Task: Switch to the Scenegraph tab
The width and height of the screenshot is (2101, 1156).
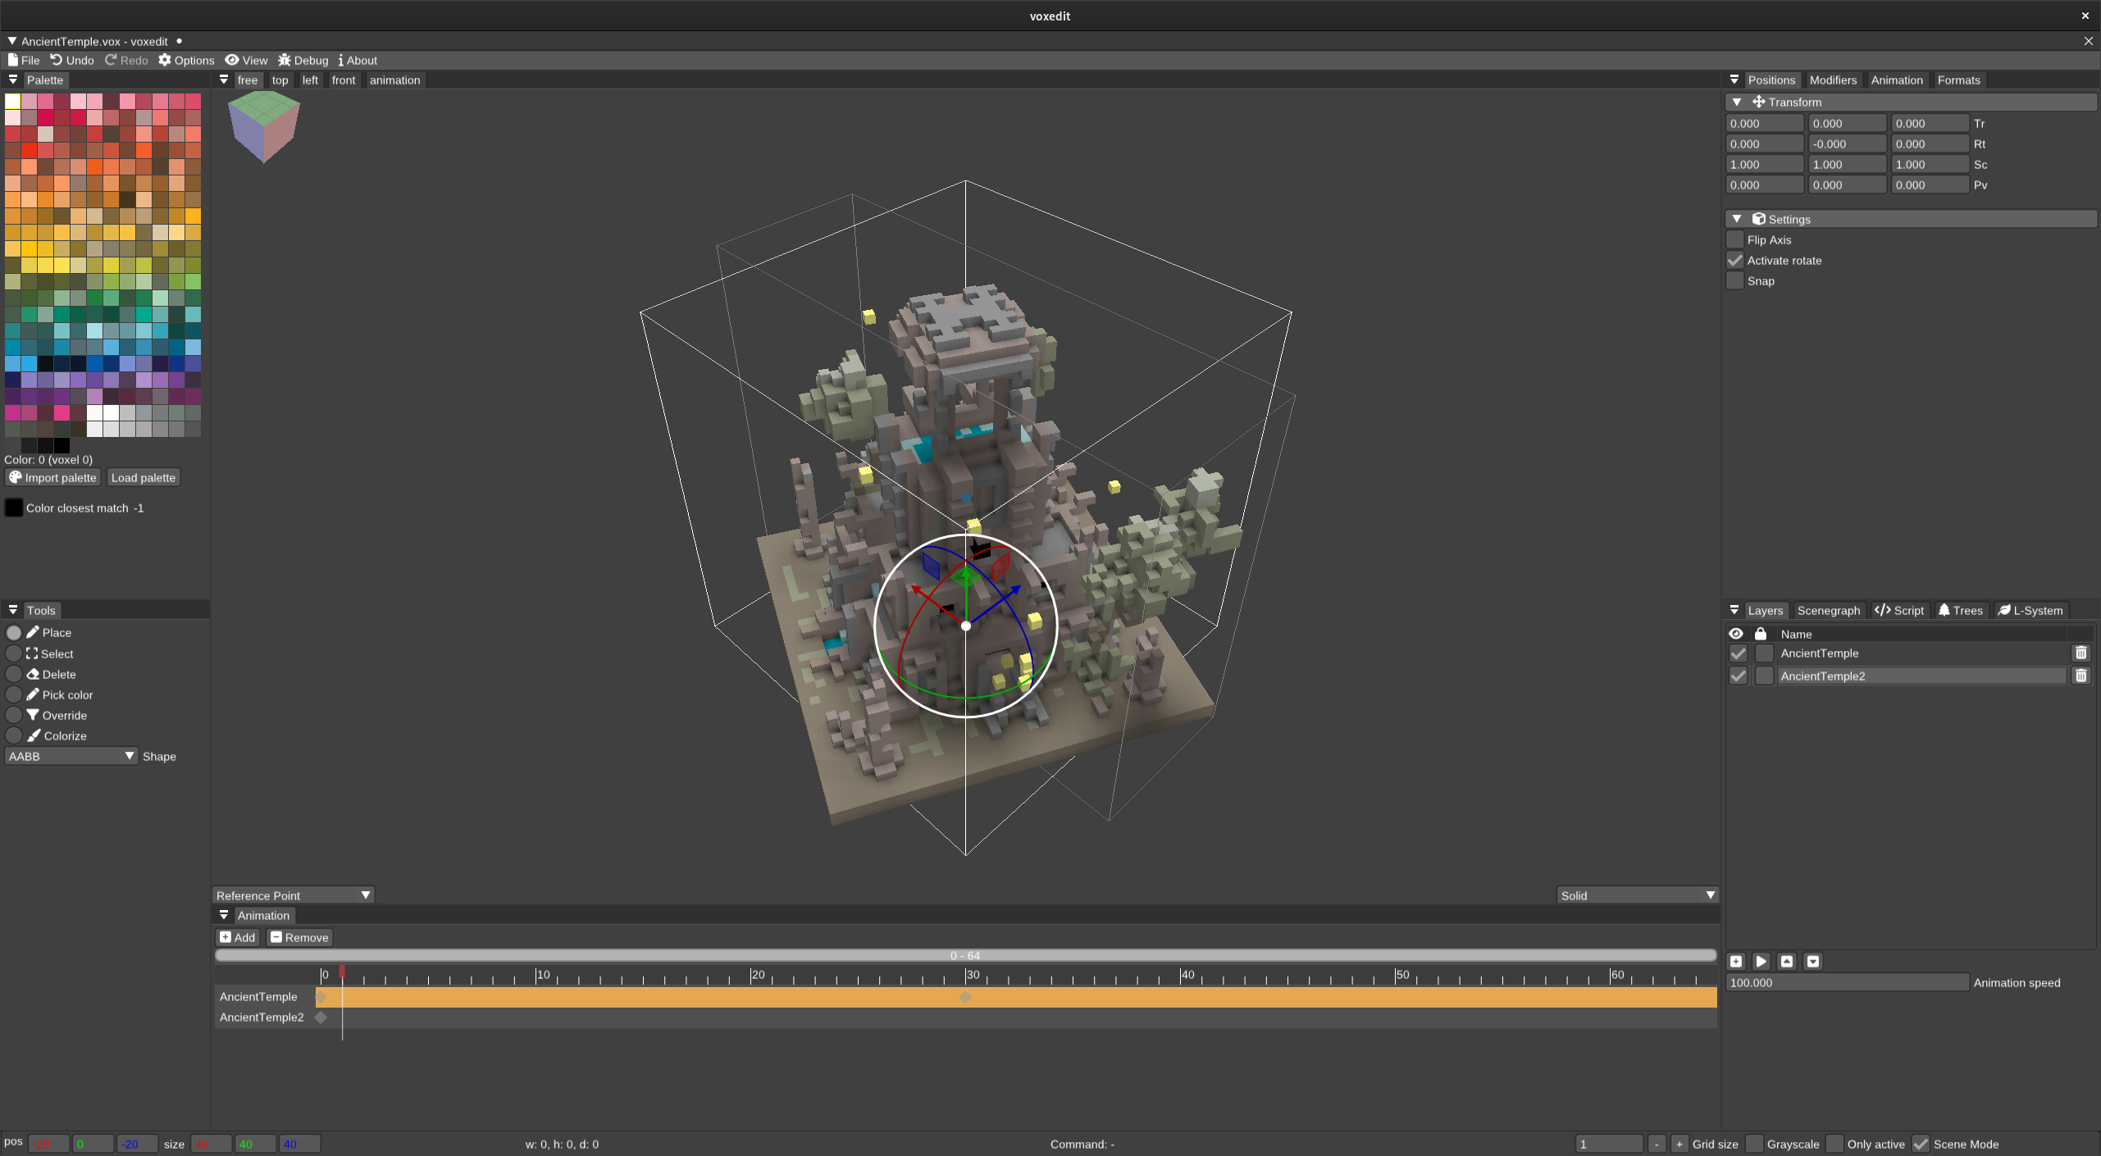Action: point(1829,610)
